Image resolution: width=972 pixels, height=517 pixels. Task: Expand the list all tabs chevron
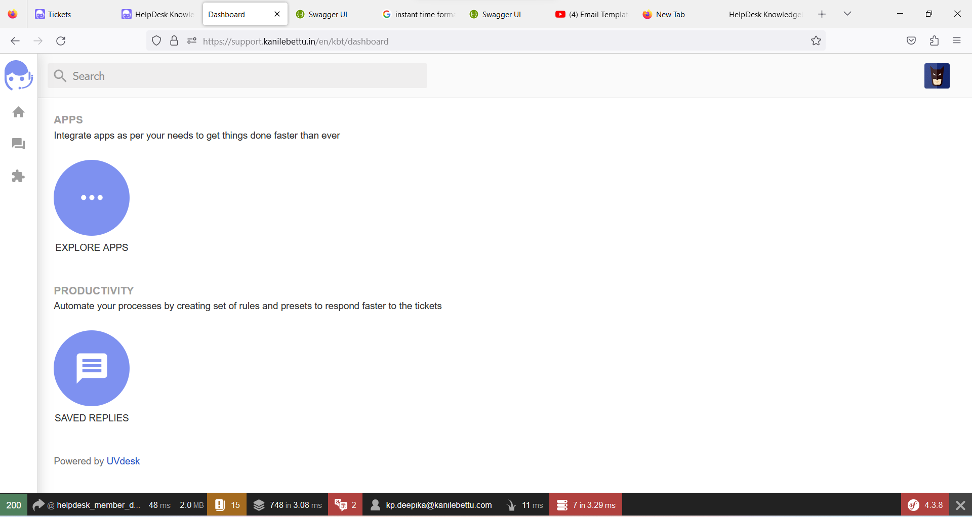pyautogui.click(x=847, y=14)
